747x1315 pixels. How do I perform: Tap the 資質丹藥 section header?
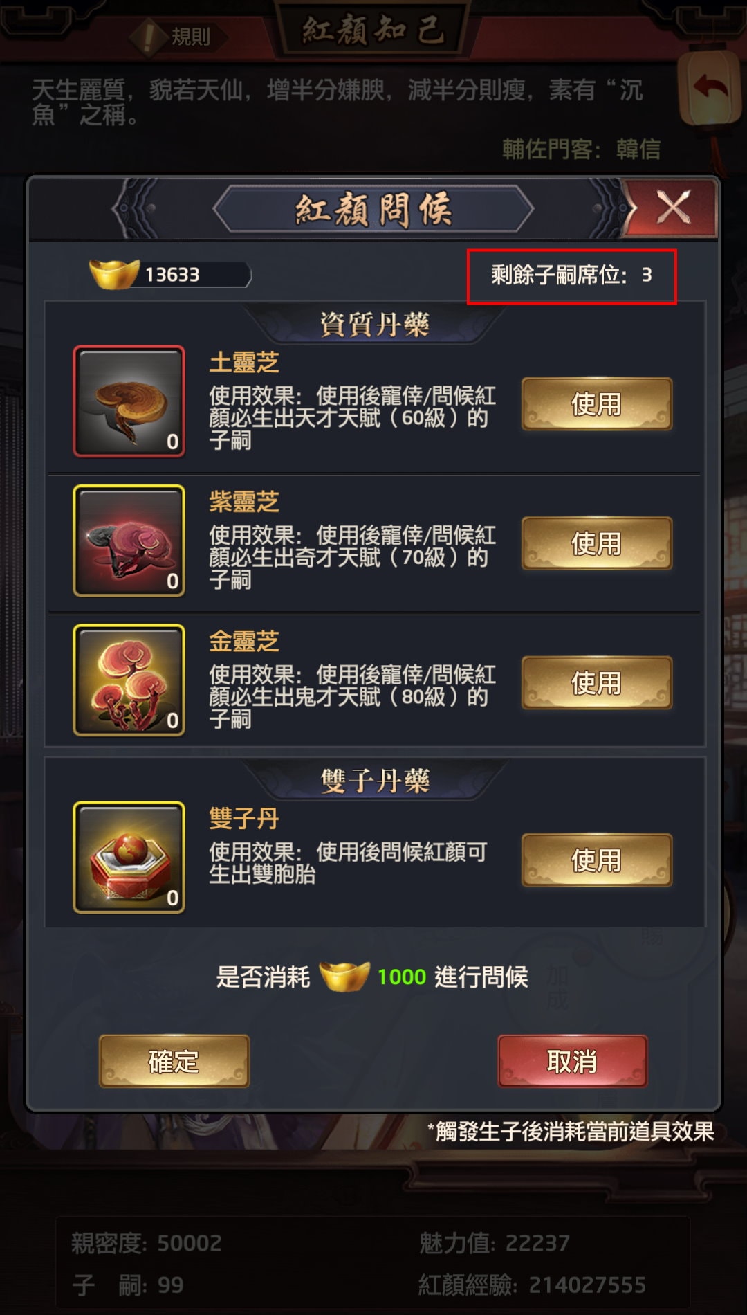tap(374, 324)
